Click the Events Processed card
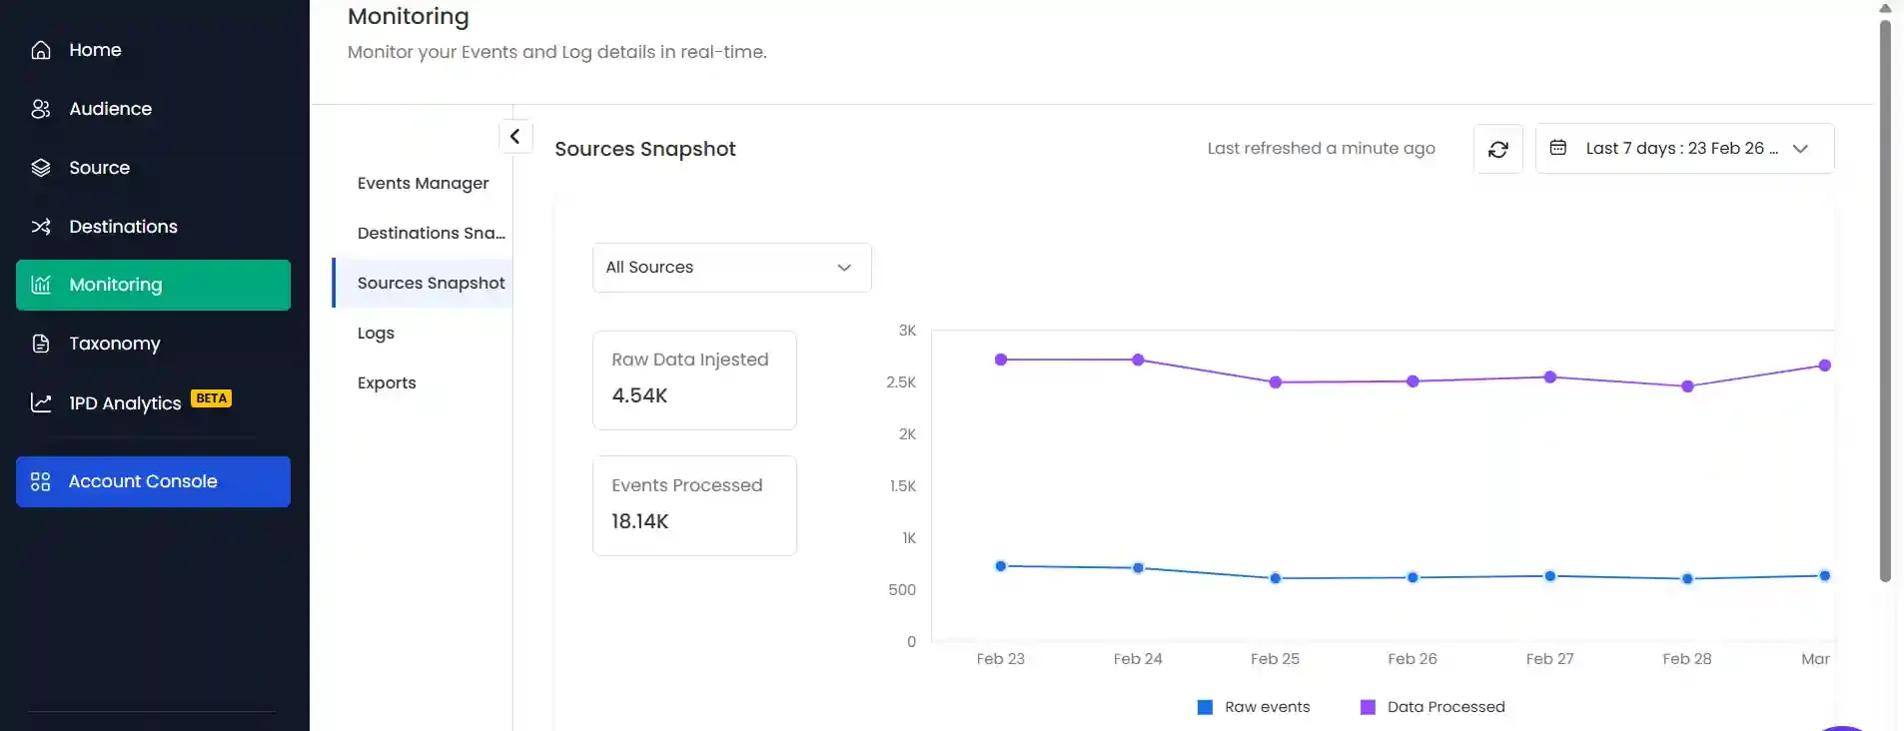This screenshot has width=1904, height=731. 694,505
